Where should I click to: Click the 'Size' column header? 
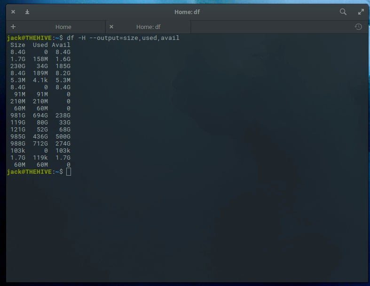pos(18,45)
